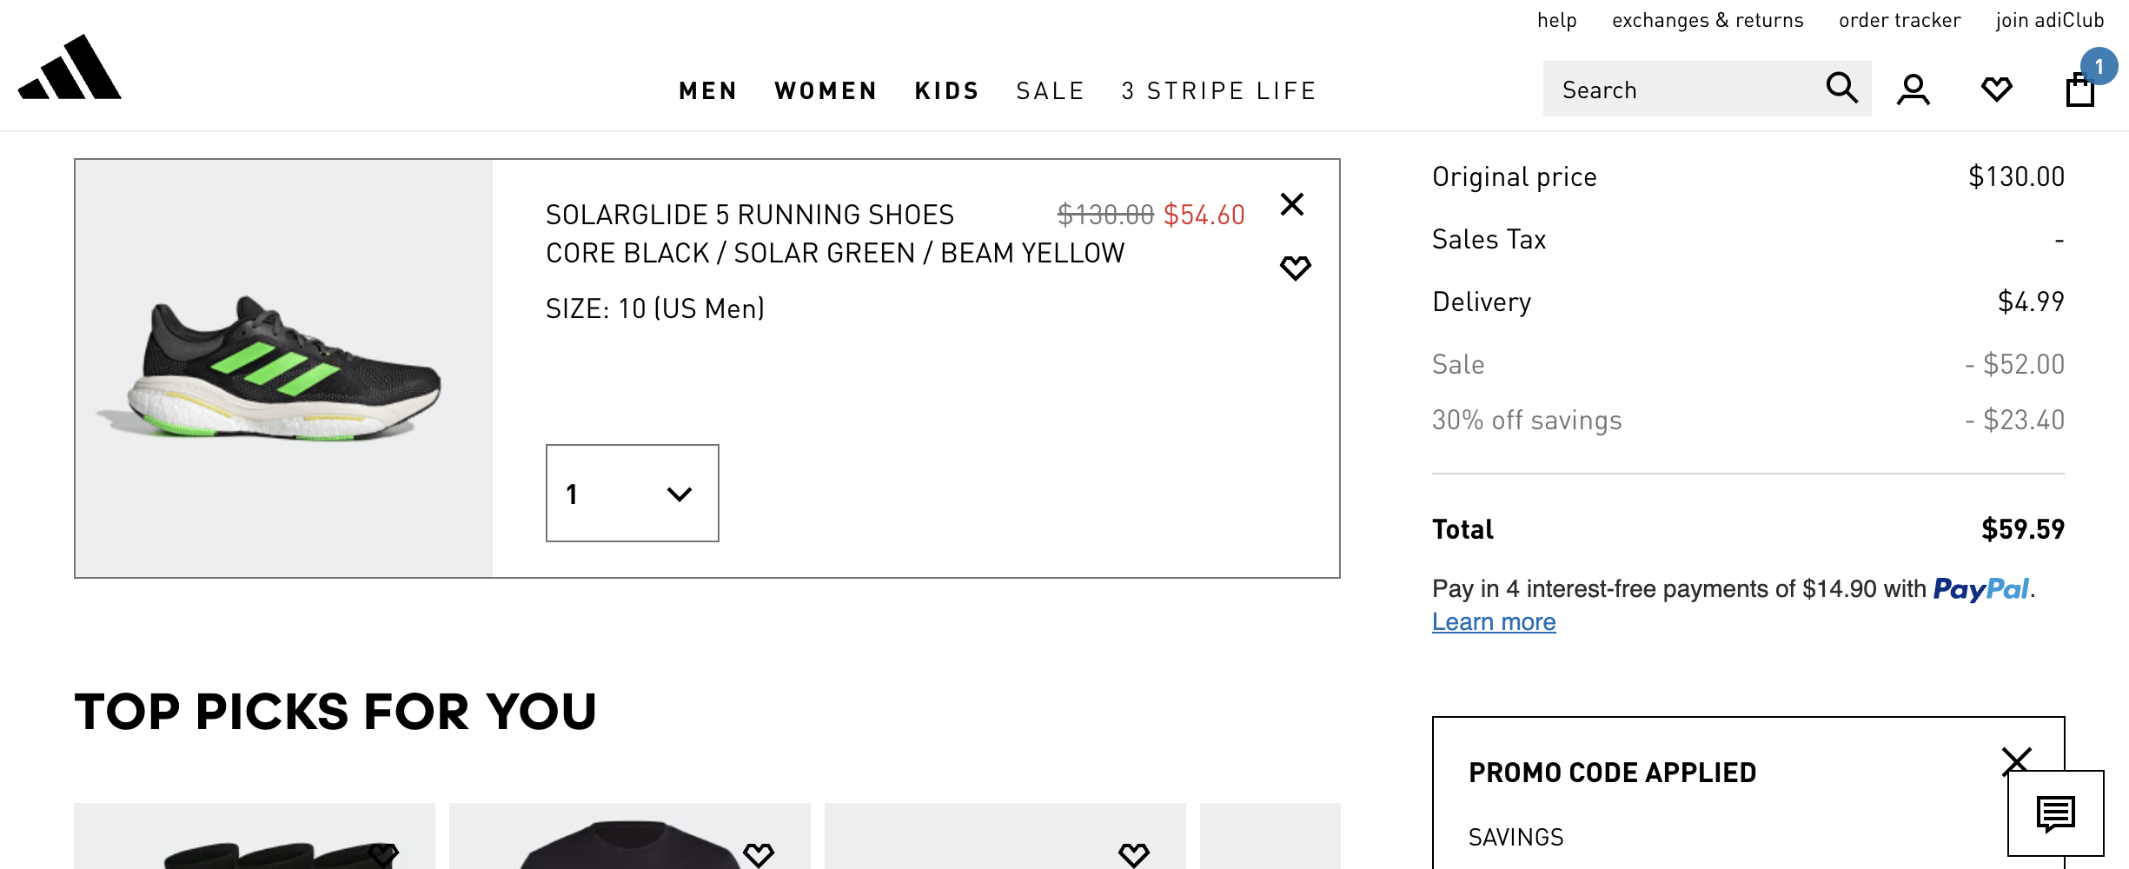Viewport: 2129px width, 869px height.
Task: Switch to the SALE section
Action: pos(1051,90)
